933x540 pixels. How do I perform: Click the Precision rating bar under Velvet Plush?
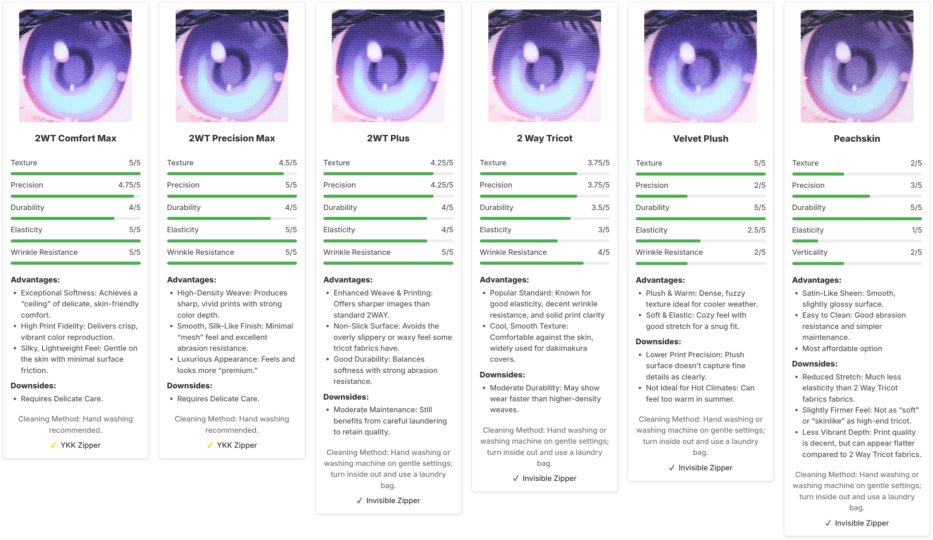[x=701, y=196]
